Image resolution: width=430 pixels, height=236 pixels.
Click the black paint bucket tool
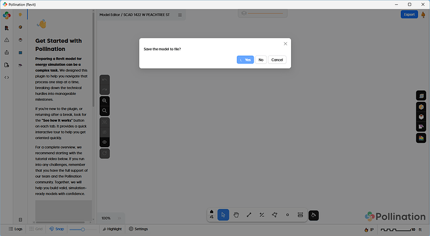(313, 216)
